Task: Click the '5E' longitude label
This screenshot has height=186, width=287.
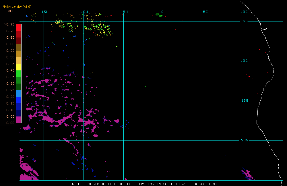Action: click(205, 12)
